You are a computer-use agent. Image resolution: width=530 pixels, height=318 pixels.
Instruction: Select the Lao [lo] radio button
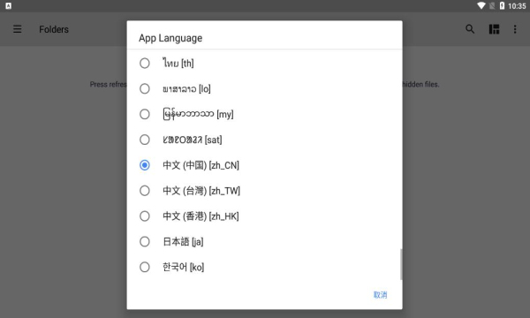[x=145, y=89]
